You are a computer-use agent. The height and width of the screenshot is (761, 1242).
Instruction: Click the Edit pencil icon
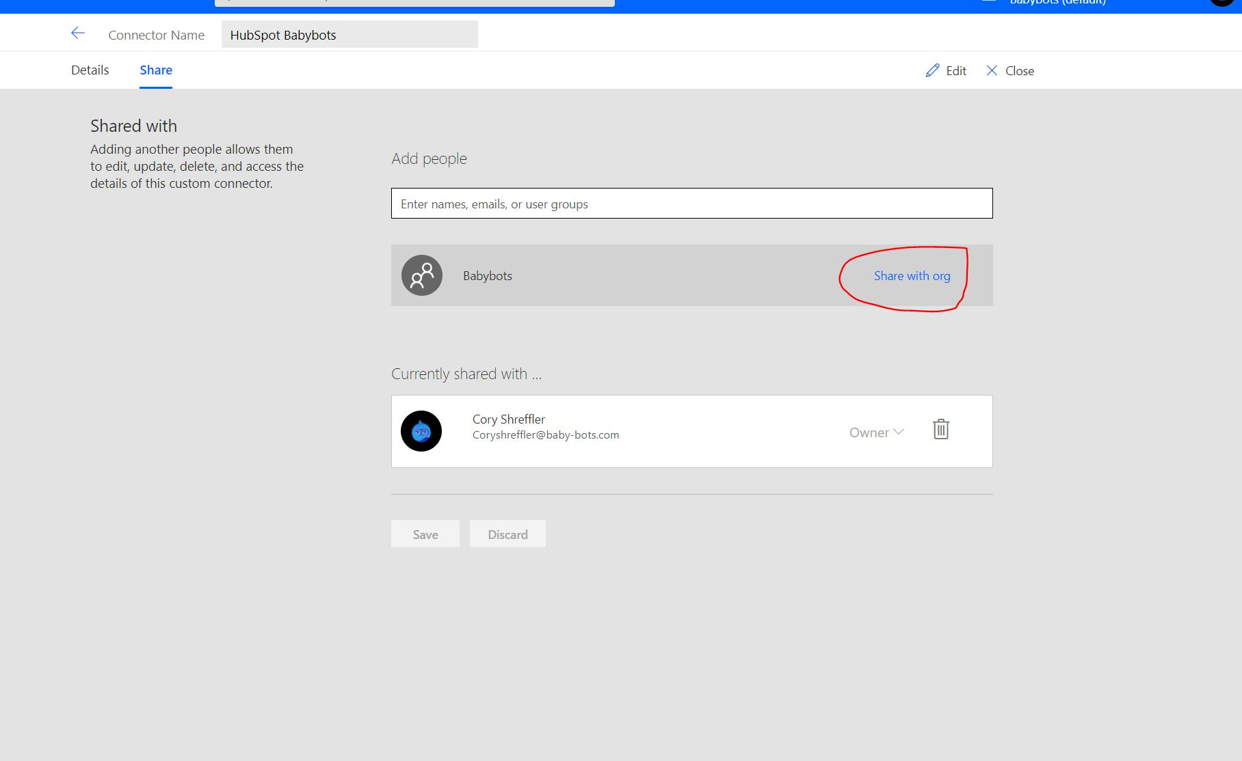coord(932,70)
